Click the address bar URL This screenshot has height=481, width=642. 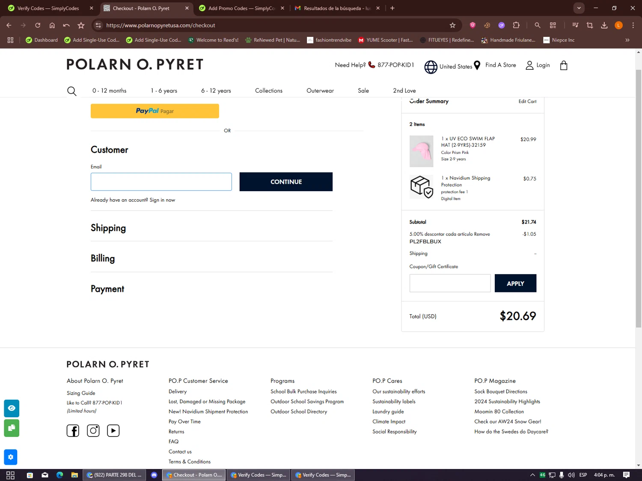[x=160, y=25]
